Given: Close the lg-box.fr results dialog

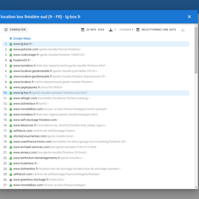Looking at the screenshot, I should [189, 17].
